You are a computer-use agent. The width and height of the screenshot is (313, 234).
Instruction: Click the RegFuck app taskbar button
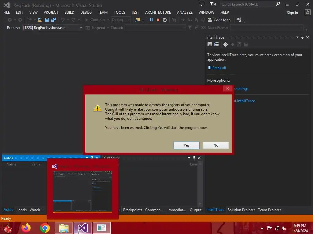coord(101,228)
